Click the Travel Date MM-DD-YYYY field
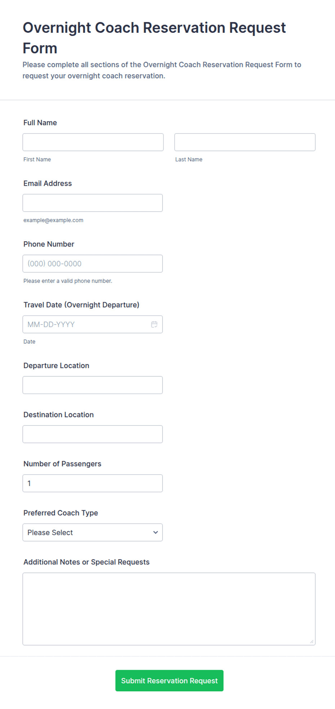This screenshot has height=709, width=335. [x=93, y=324]
